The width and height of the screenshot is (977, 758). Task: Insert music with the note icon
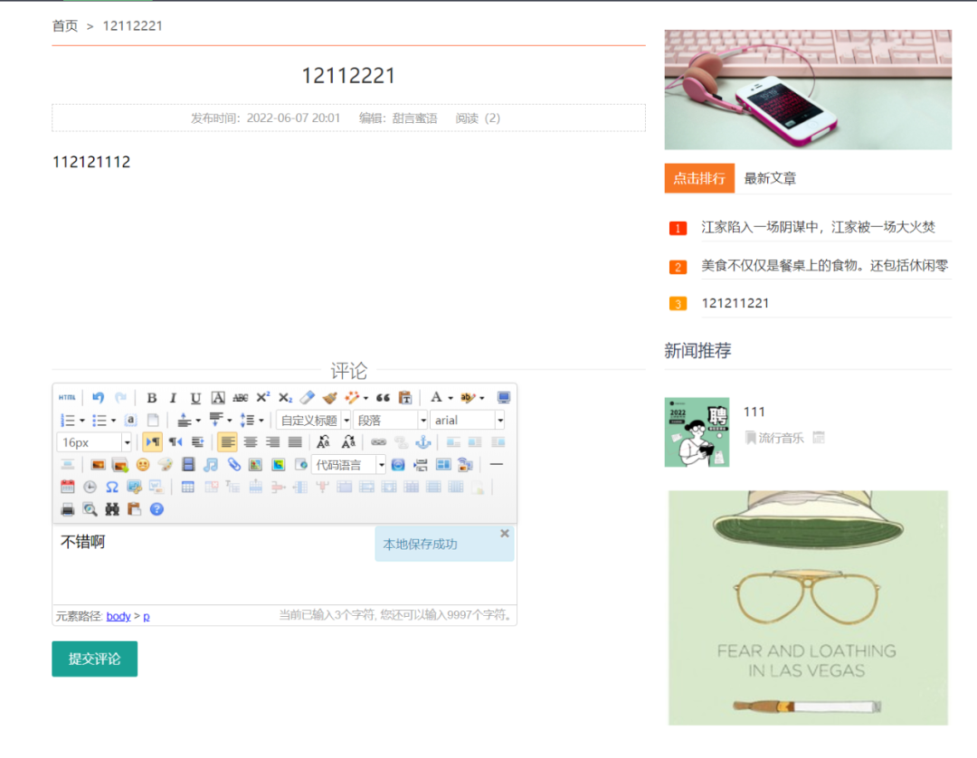211,465
